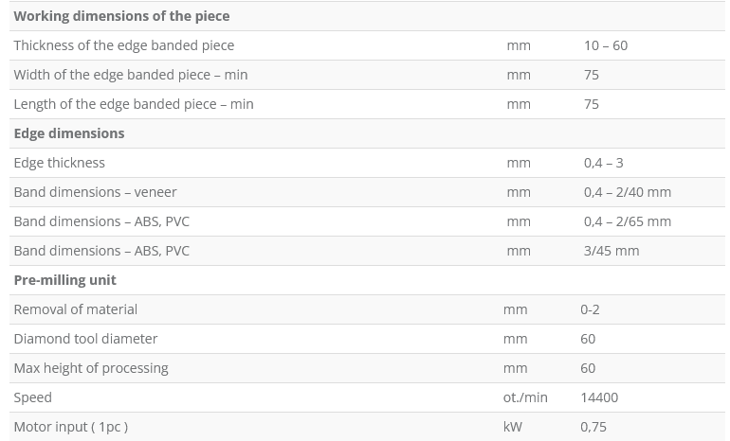Viewport: 730px width, 441px height.
Task: Click the 'Removal of material' row label
Action: (76, 309)
